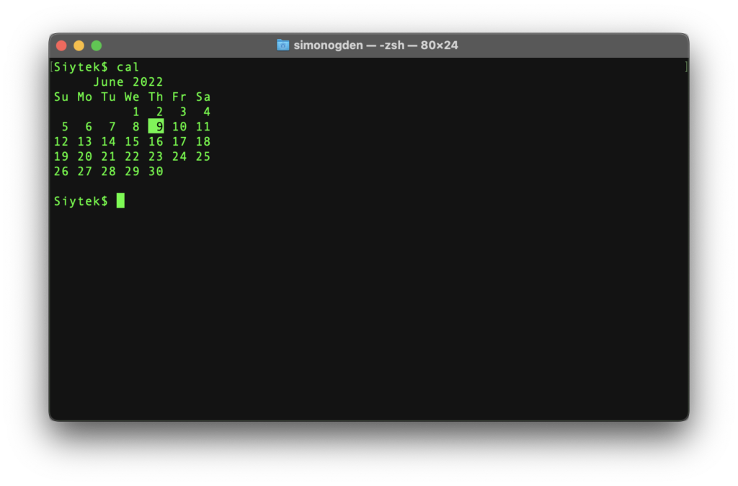Click date 17 in the calendar

tap(179, 142)
